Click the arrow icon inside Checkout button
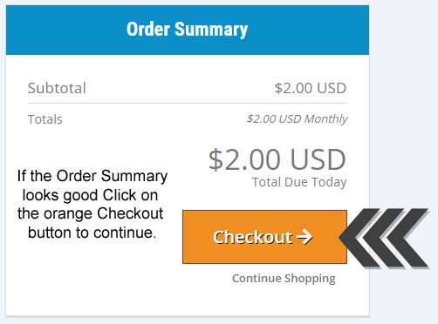This screenshot has width=438, height=324. [305, 237]
